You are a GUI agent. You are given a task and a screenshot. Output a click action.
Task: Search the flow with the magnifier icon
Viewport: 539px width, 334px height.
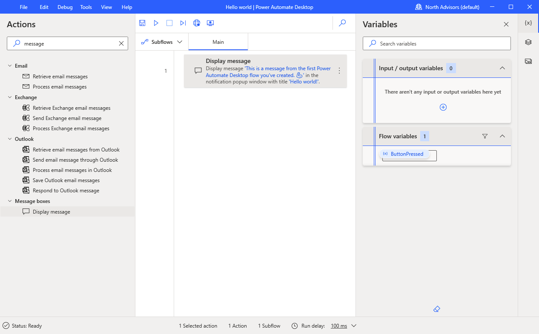342,23
